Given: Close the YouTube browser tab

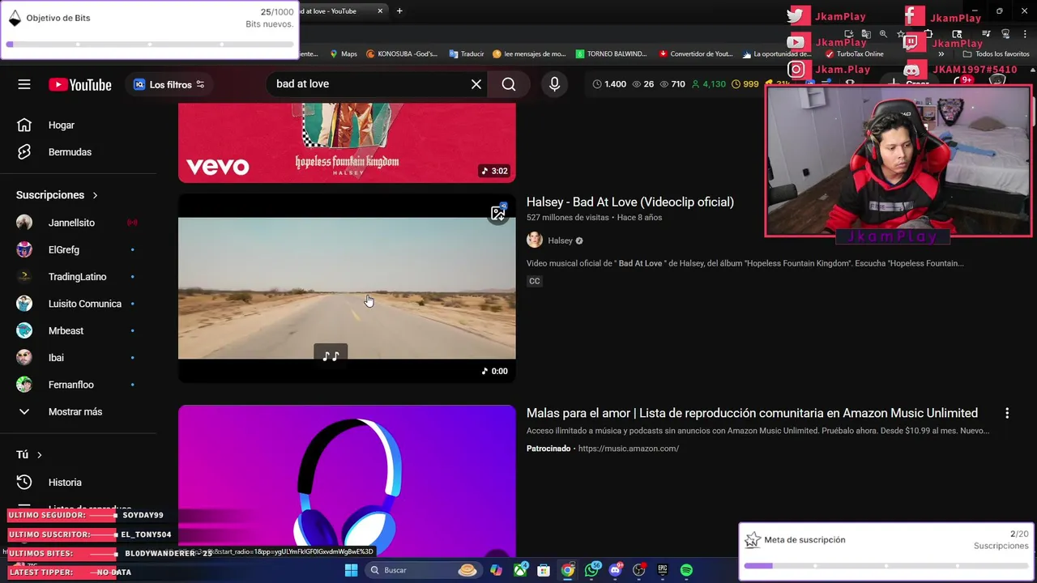Looking at the screenshot, I should point(380,11).
